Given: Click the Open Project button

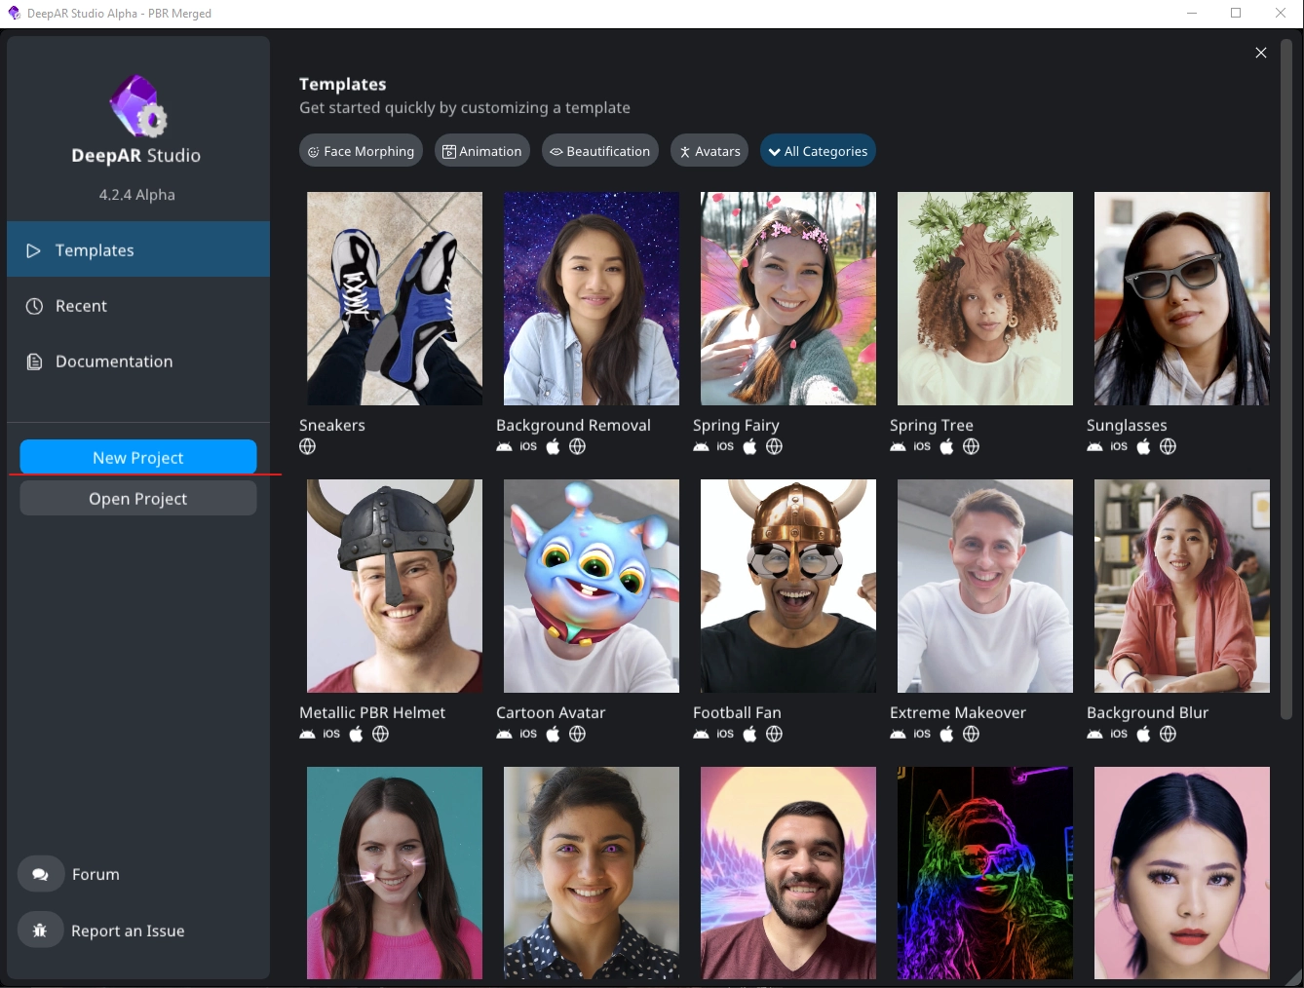Looking at the screenshot, I should coord(138,498).
